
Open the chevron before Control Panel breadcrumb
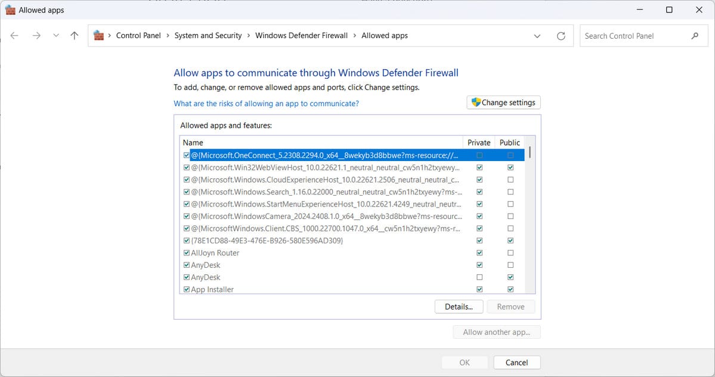pyautogui.click(x=110, y=36)
